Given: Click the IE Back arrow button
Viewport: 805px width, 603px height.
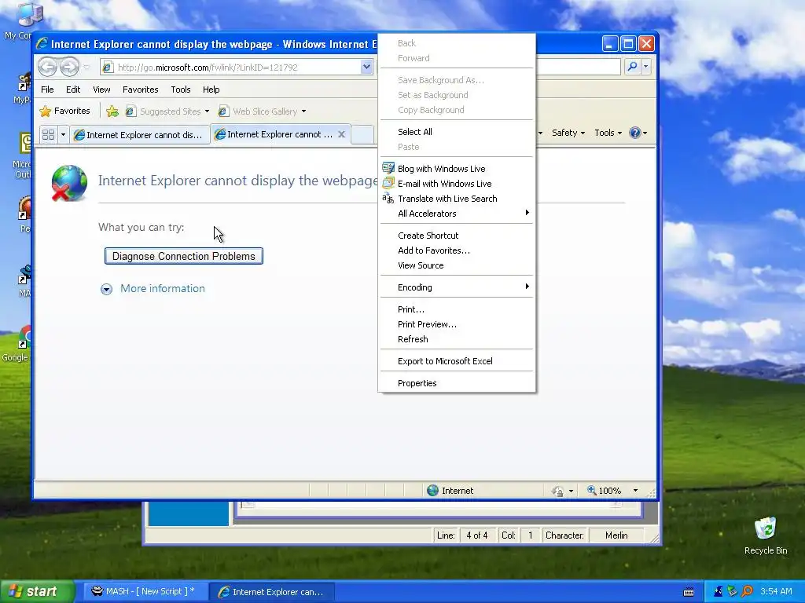Looking at the screenshot, I should tap(47, 67).
